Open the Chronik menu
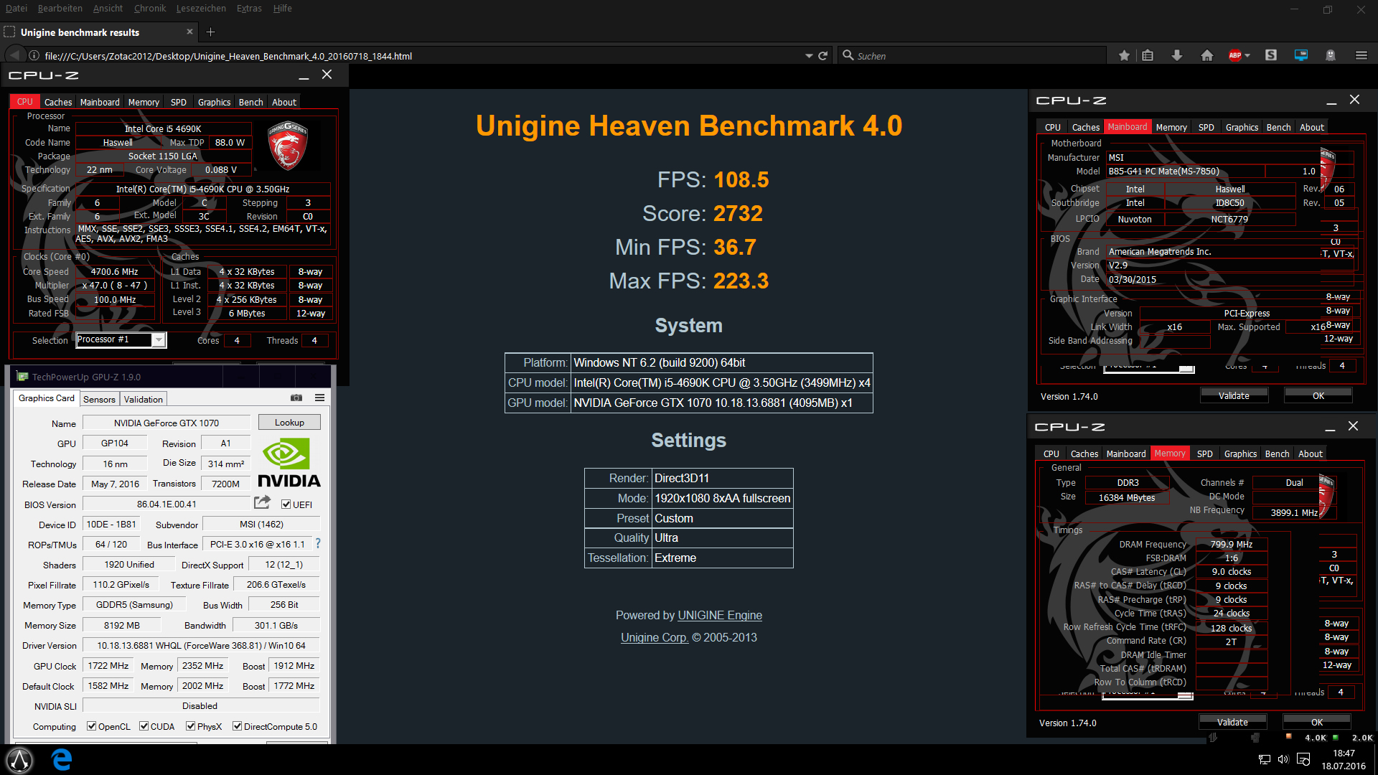Image resolution: width=1378 pixels, height=775 pixels. tap(149, 9)
